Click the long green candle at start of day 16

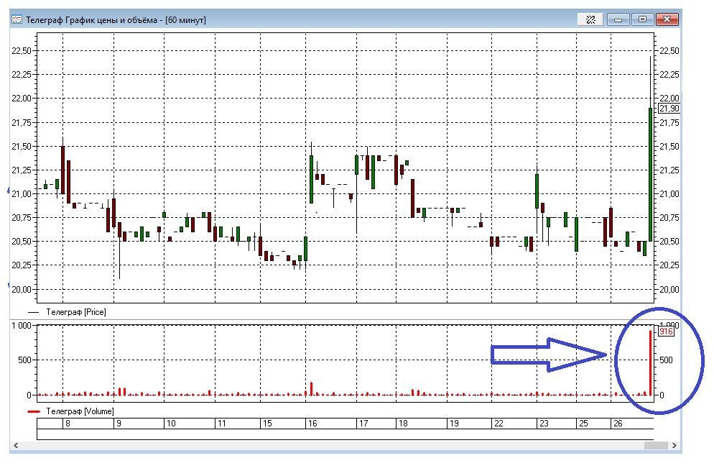(x=312, y=179)
